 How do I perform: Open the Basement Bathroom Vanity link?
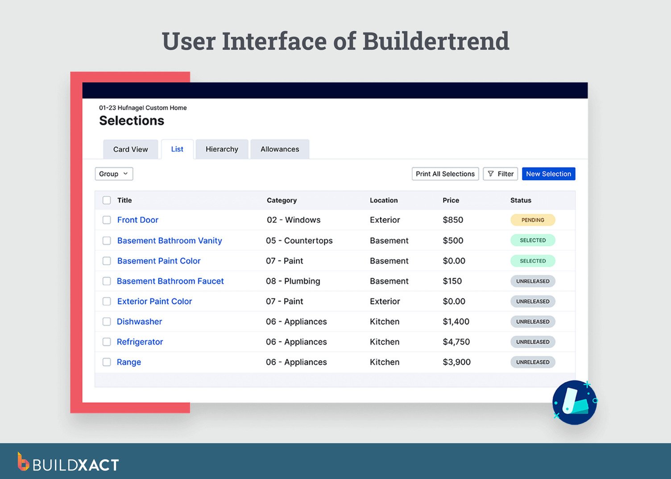point(170,241)
